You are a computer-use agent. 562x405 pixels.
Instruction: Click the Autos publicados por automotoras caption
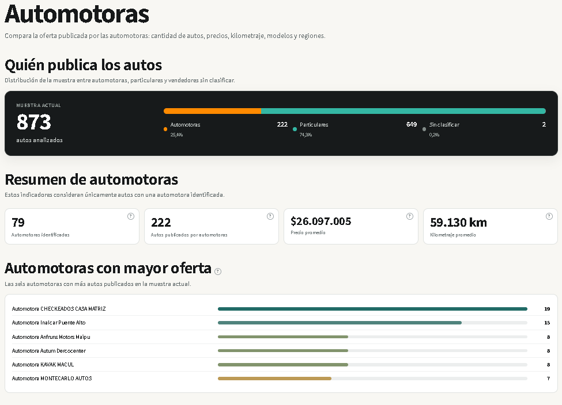(189, 235)
